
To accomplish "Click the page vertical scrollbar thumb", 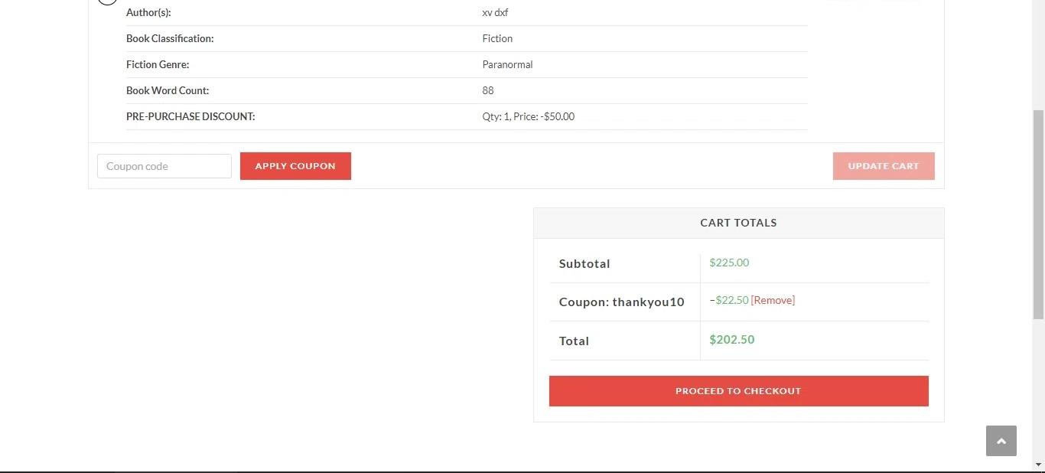I will 1038,214.
